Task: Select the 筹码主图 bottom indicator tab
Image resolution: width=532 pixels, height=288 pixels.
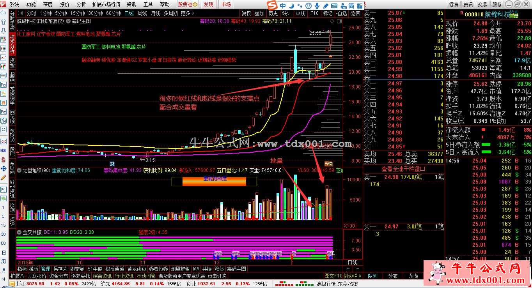Action: (236, 269)
